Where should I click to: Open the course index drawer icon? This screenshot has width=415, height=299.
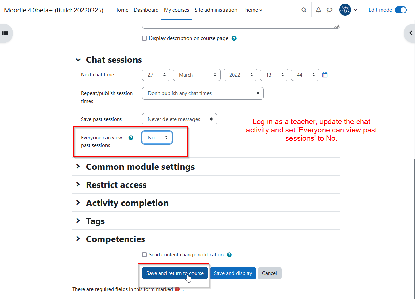(x=5, y=33)
